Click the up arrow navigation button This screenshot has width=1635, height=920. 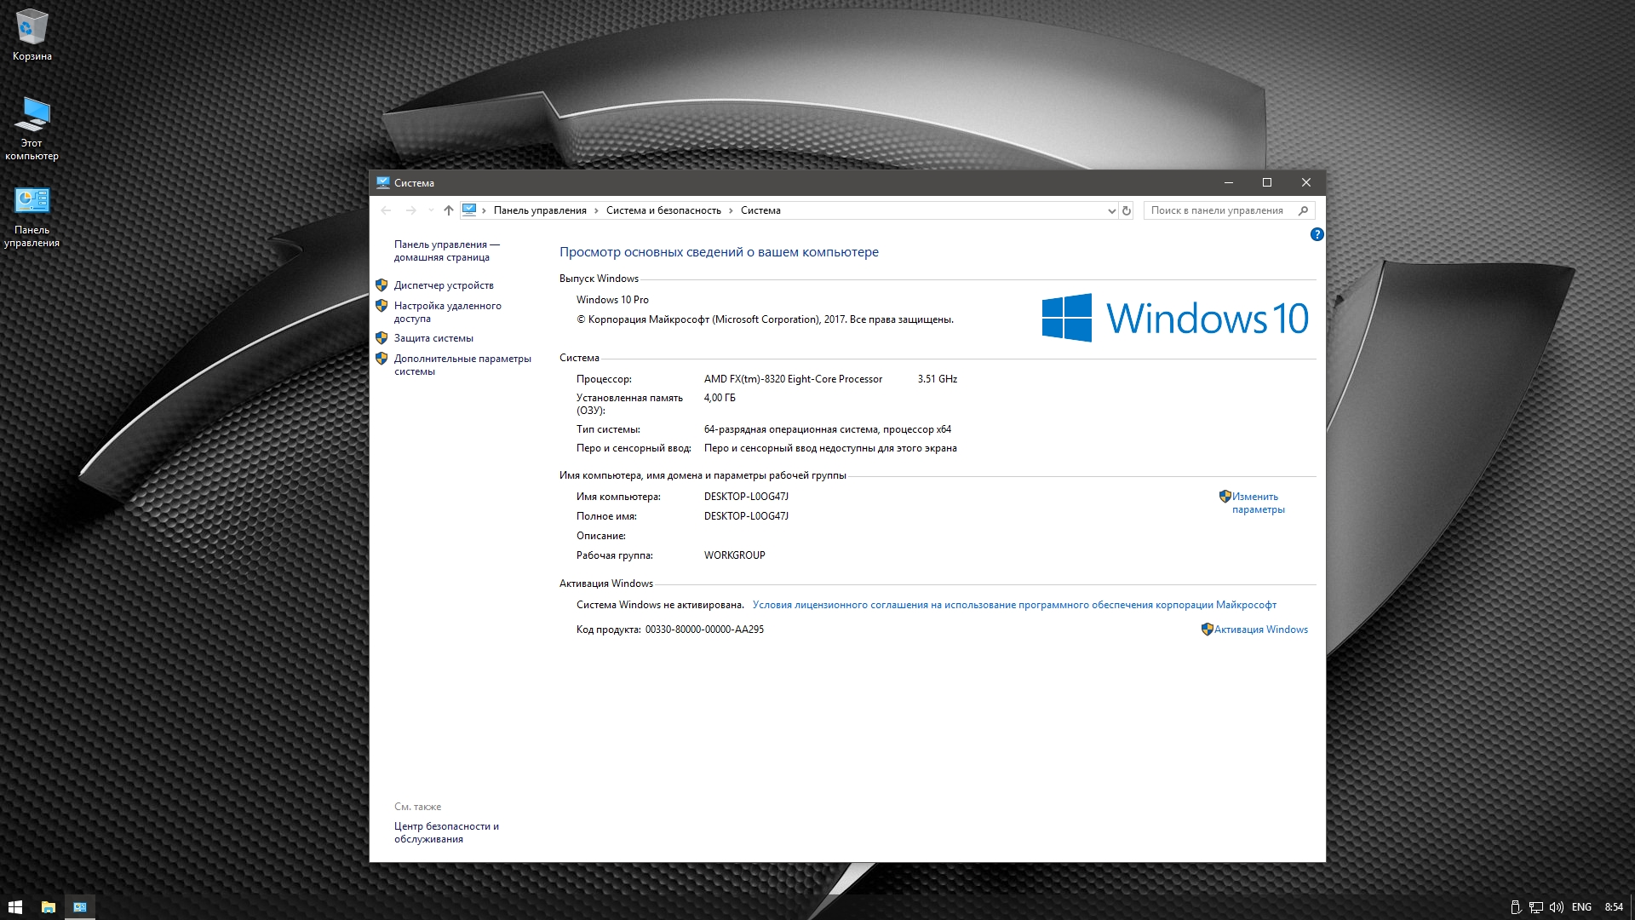449,210
